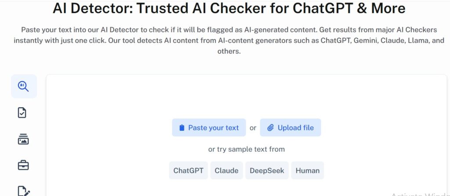Click the briefcase sidebar icon
This screenshot has height=196, width=450.
[x=23, y=165]
